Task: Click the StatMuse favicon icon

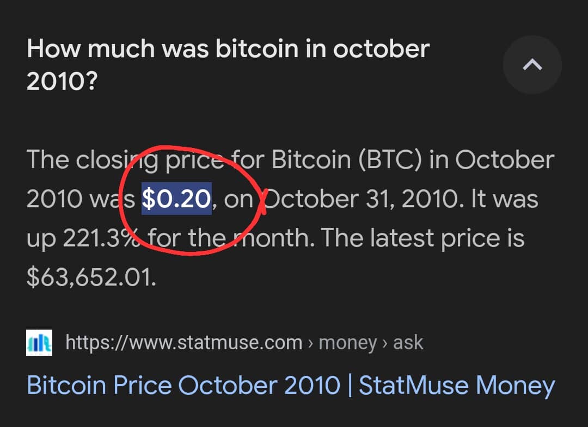Action: [39, 342]
